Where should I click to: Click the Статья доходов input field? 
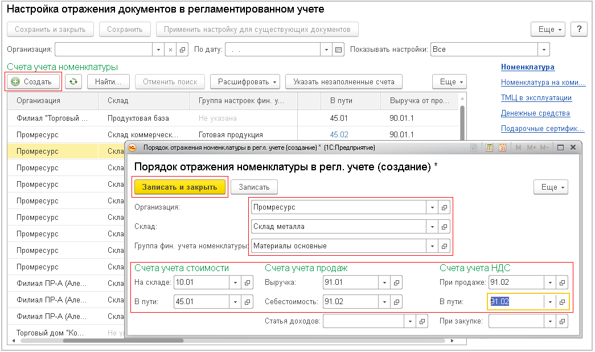[363, 321]
